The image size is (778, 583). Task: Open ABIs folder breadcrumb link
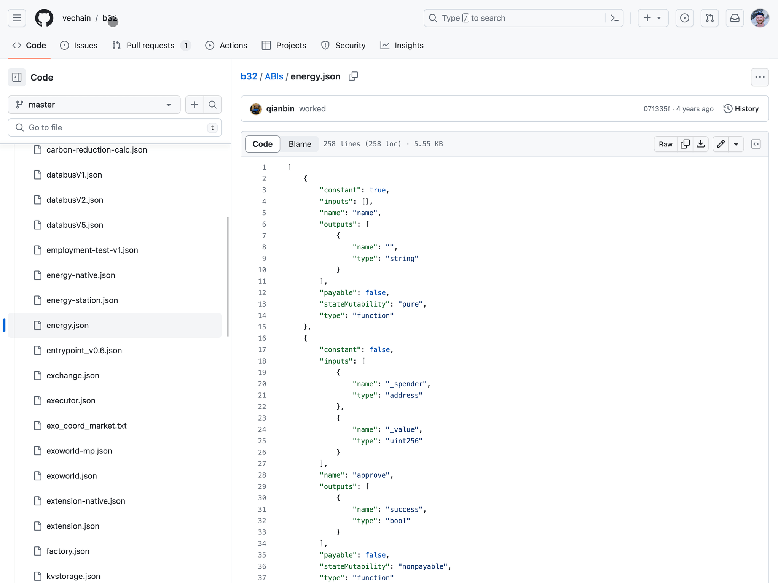pos(274,76)
